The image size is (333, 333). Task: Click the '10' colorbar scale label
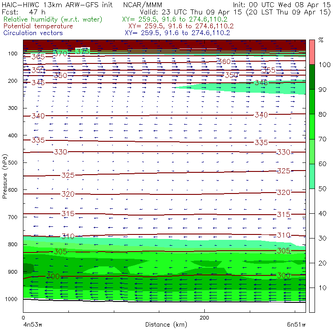(322, 288)
